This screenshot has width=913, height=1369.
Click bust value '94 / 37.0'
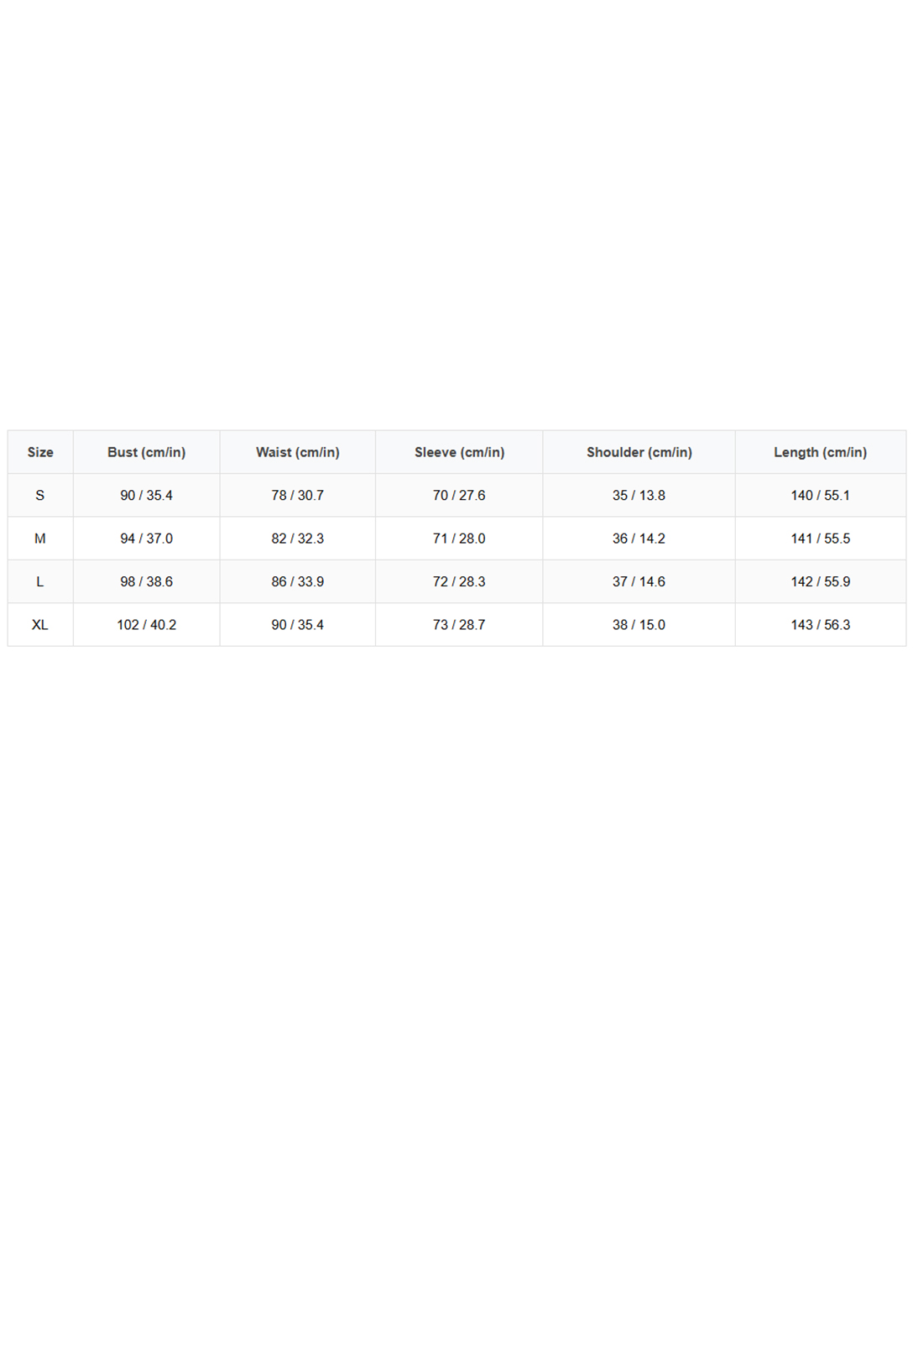click(x=147, y=539)
